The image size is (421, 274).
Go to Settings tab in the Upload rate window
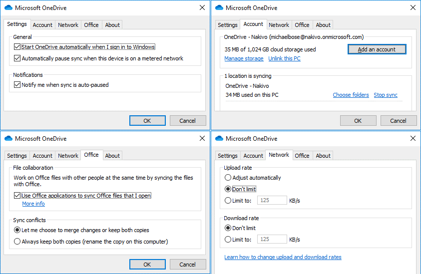228,156
